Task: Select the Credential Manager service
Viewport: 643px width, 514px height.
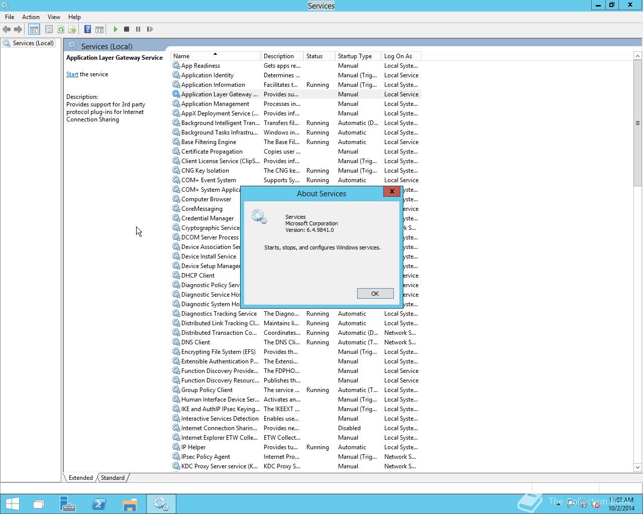Action: coord(207,218)
